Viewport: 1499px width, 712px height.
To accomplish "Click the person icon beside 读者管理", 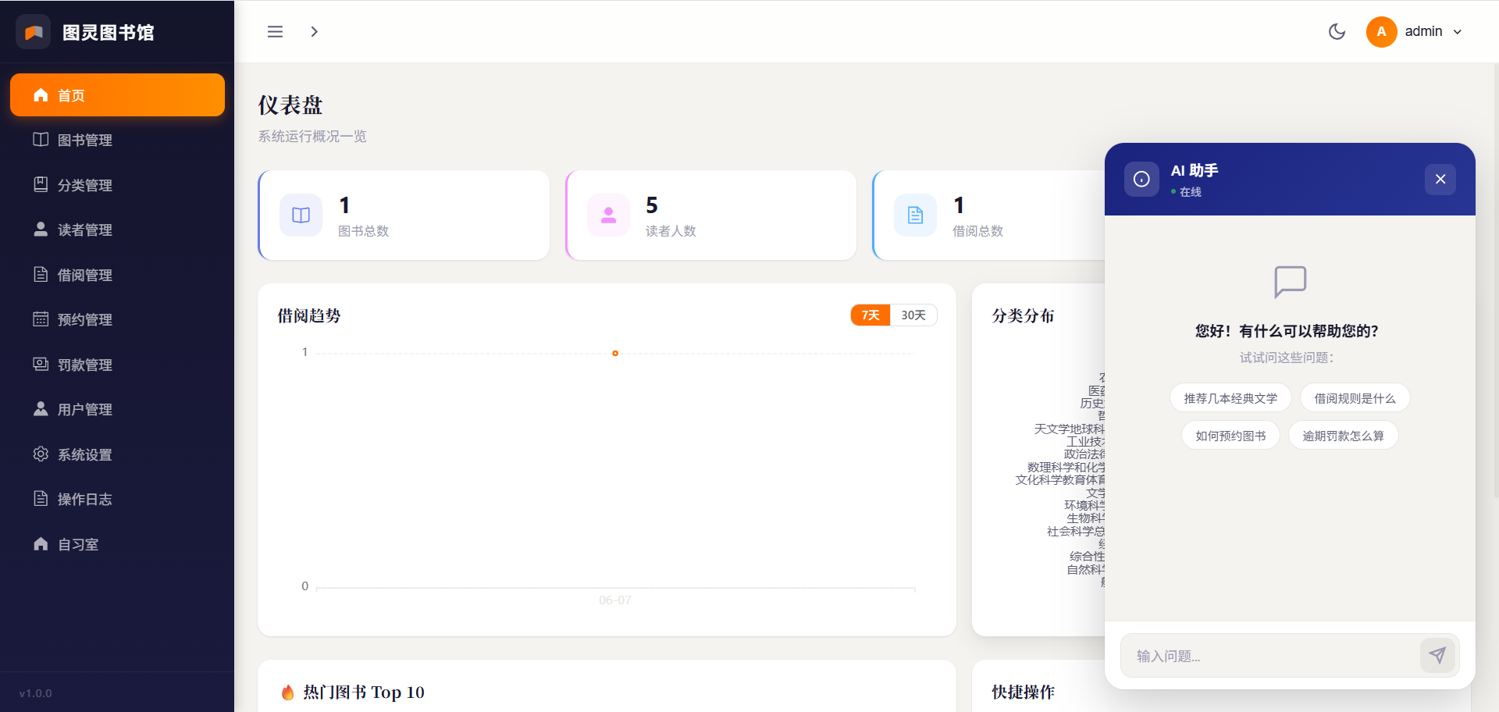I will (41, 230).
